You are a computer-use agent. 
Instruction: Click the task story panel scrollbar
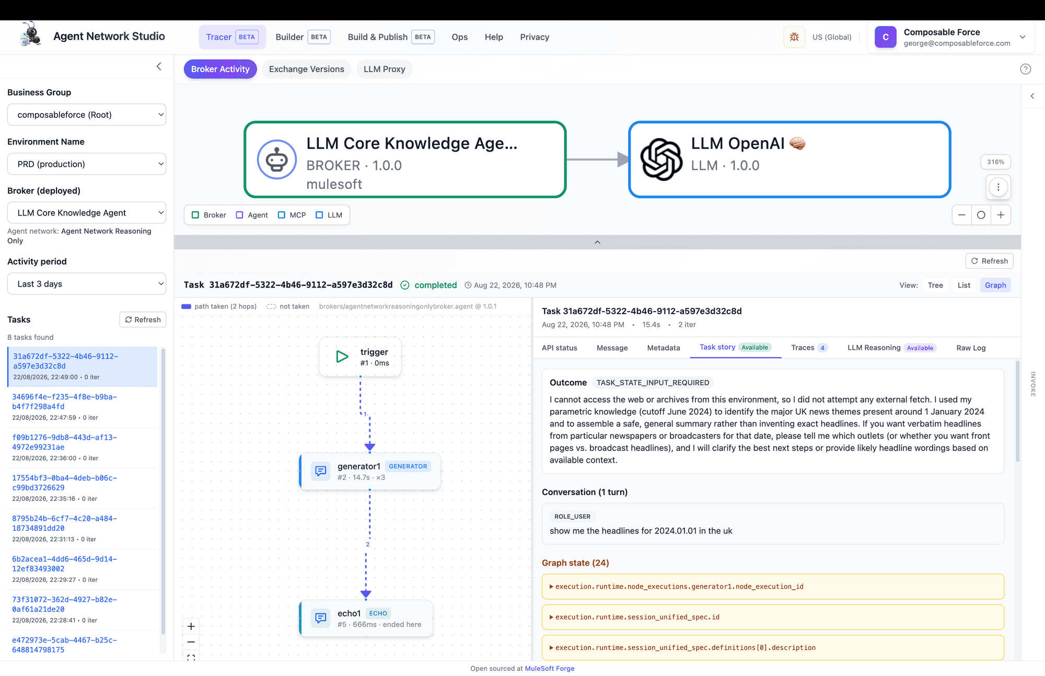[1017, 411]
